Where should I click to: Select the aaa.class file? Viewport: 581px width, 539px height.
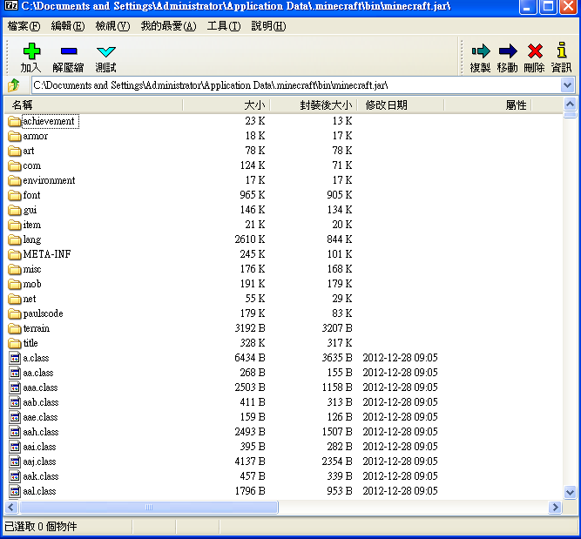click(x=40, y=387)
